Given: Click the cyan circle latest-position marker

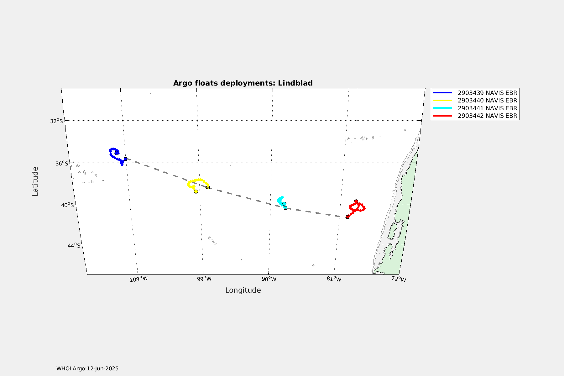Looking at the screenshot, I should click(284, 204).
